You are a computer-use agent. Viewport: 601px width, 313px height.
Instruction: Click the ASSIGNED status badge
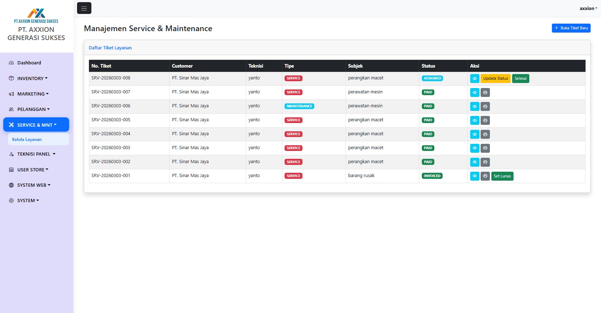click(x=432, y=78)
